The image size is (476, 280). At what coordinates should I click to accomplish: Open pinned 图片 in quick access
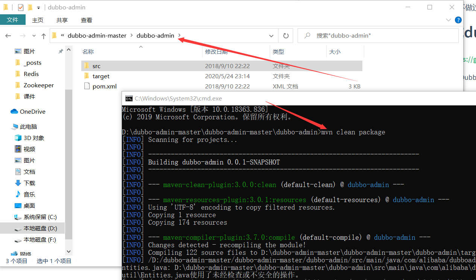coord(29,51)
